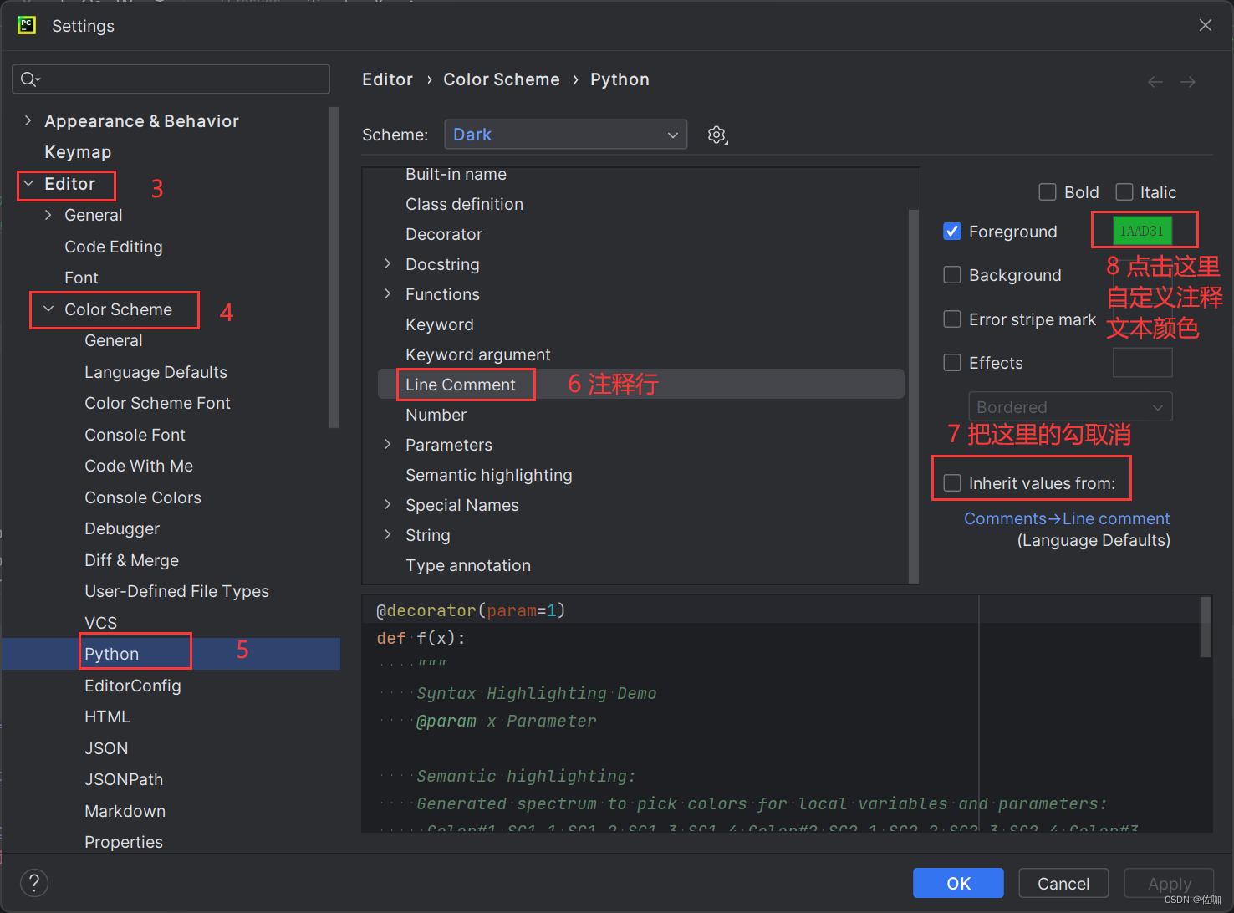Select Keyword argument attribute
This screenshot has height=913, width=1234.
point(477,354)
